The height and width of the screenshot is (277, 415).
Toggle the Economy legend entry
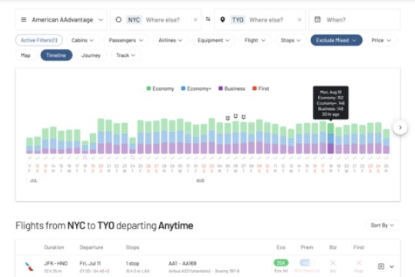160,88
